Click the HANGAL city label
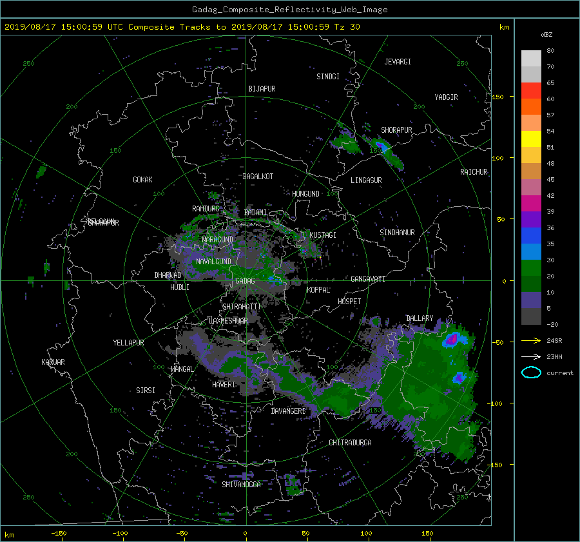 (182, 369)
